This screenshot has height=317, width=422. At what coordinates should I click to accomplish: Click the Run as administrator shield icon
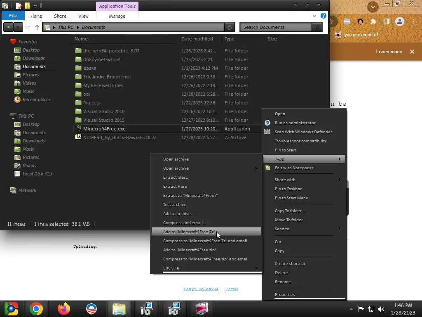pyautogui.click(x=267, y=123)
